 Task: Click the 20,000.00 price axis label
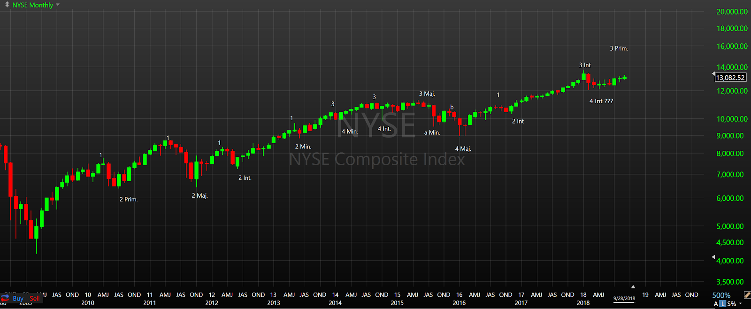[x=732, y=12]
